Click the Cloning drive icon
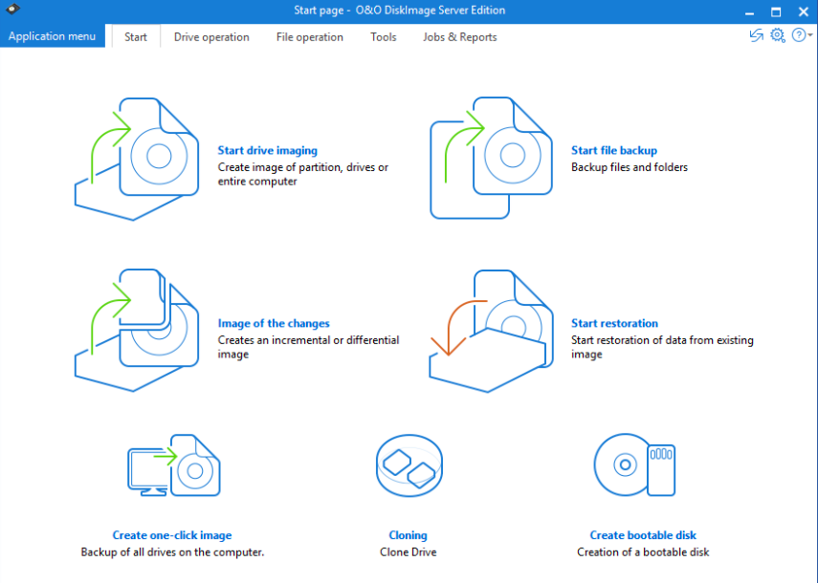 (x=409, y=465)
